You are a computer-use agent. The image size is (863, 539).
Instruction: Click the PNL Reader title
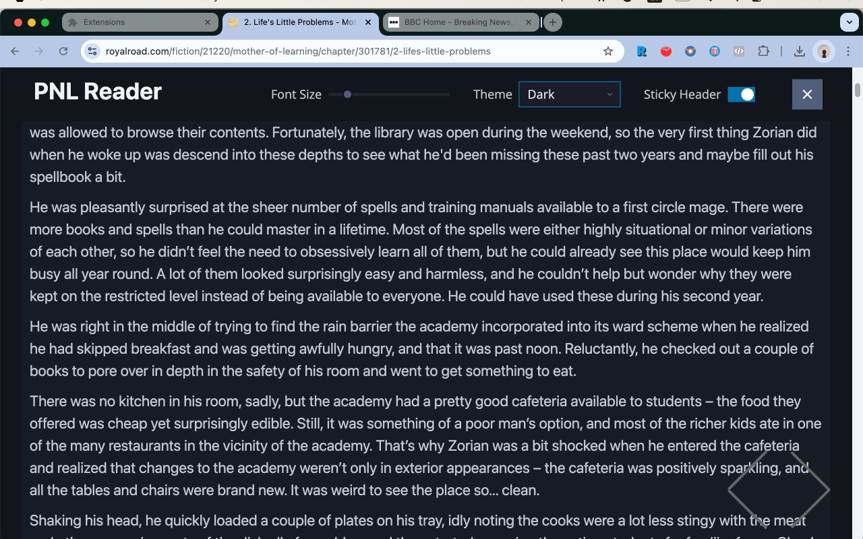click(98, 92)
